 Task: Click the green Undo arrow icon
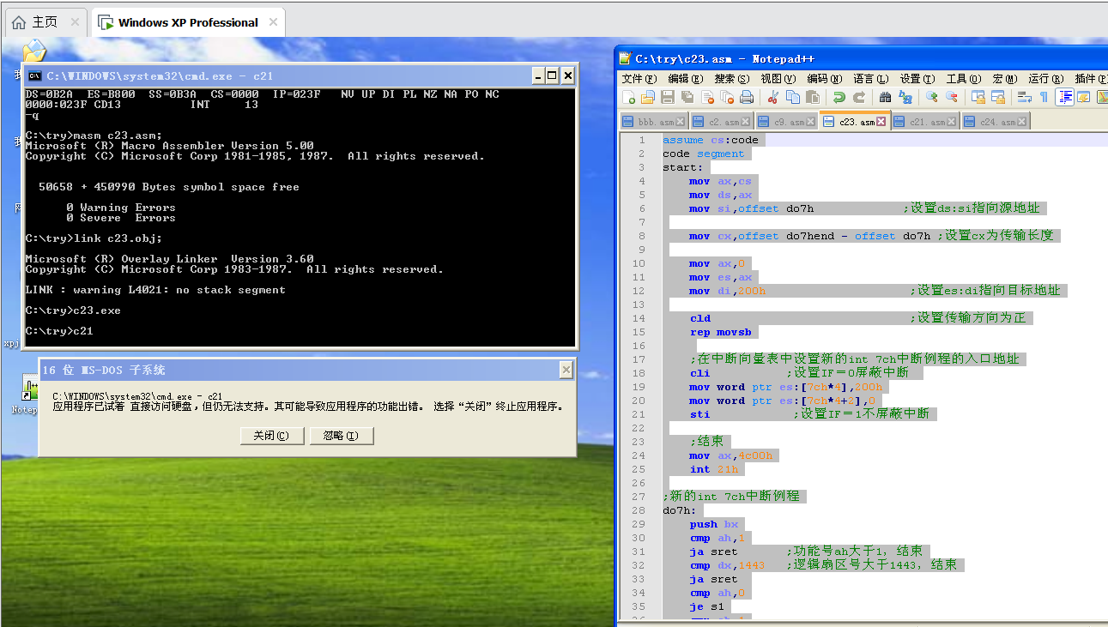click(839, 97)
